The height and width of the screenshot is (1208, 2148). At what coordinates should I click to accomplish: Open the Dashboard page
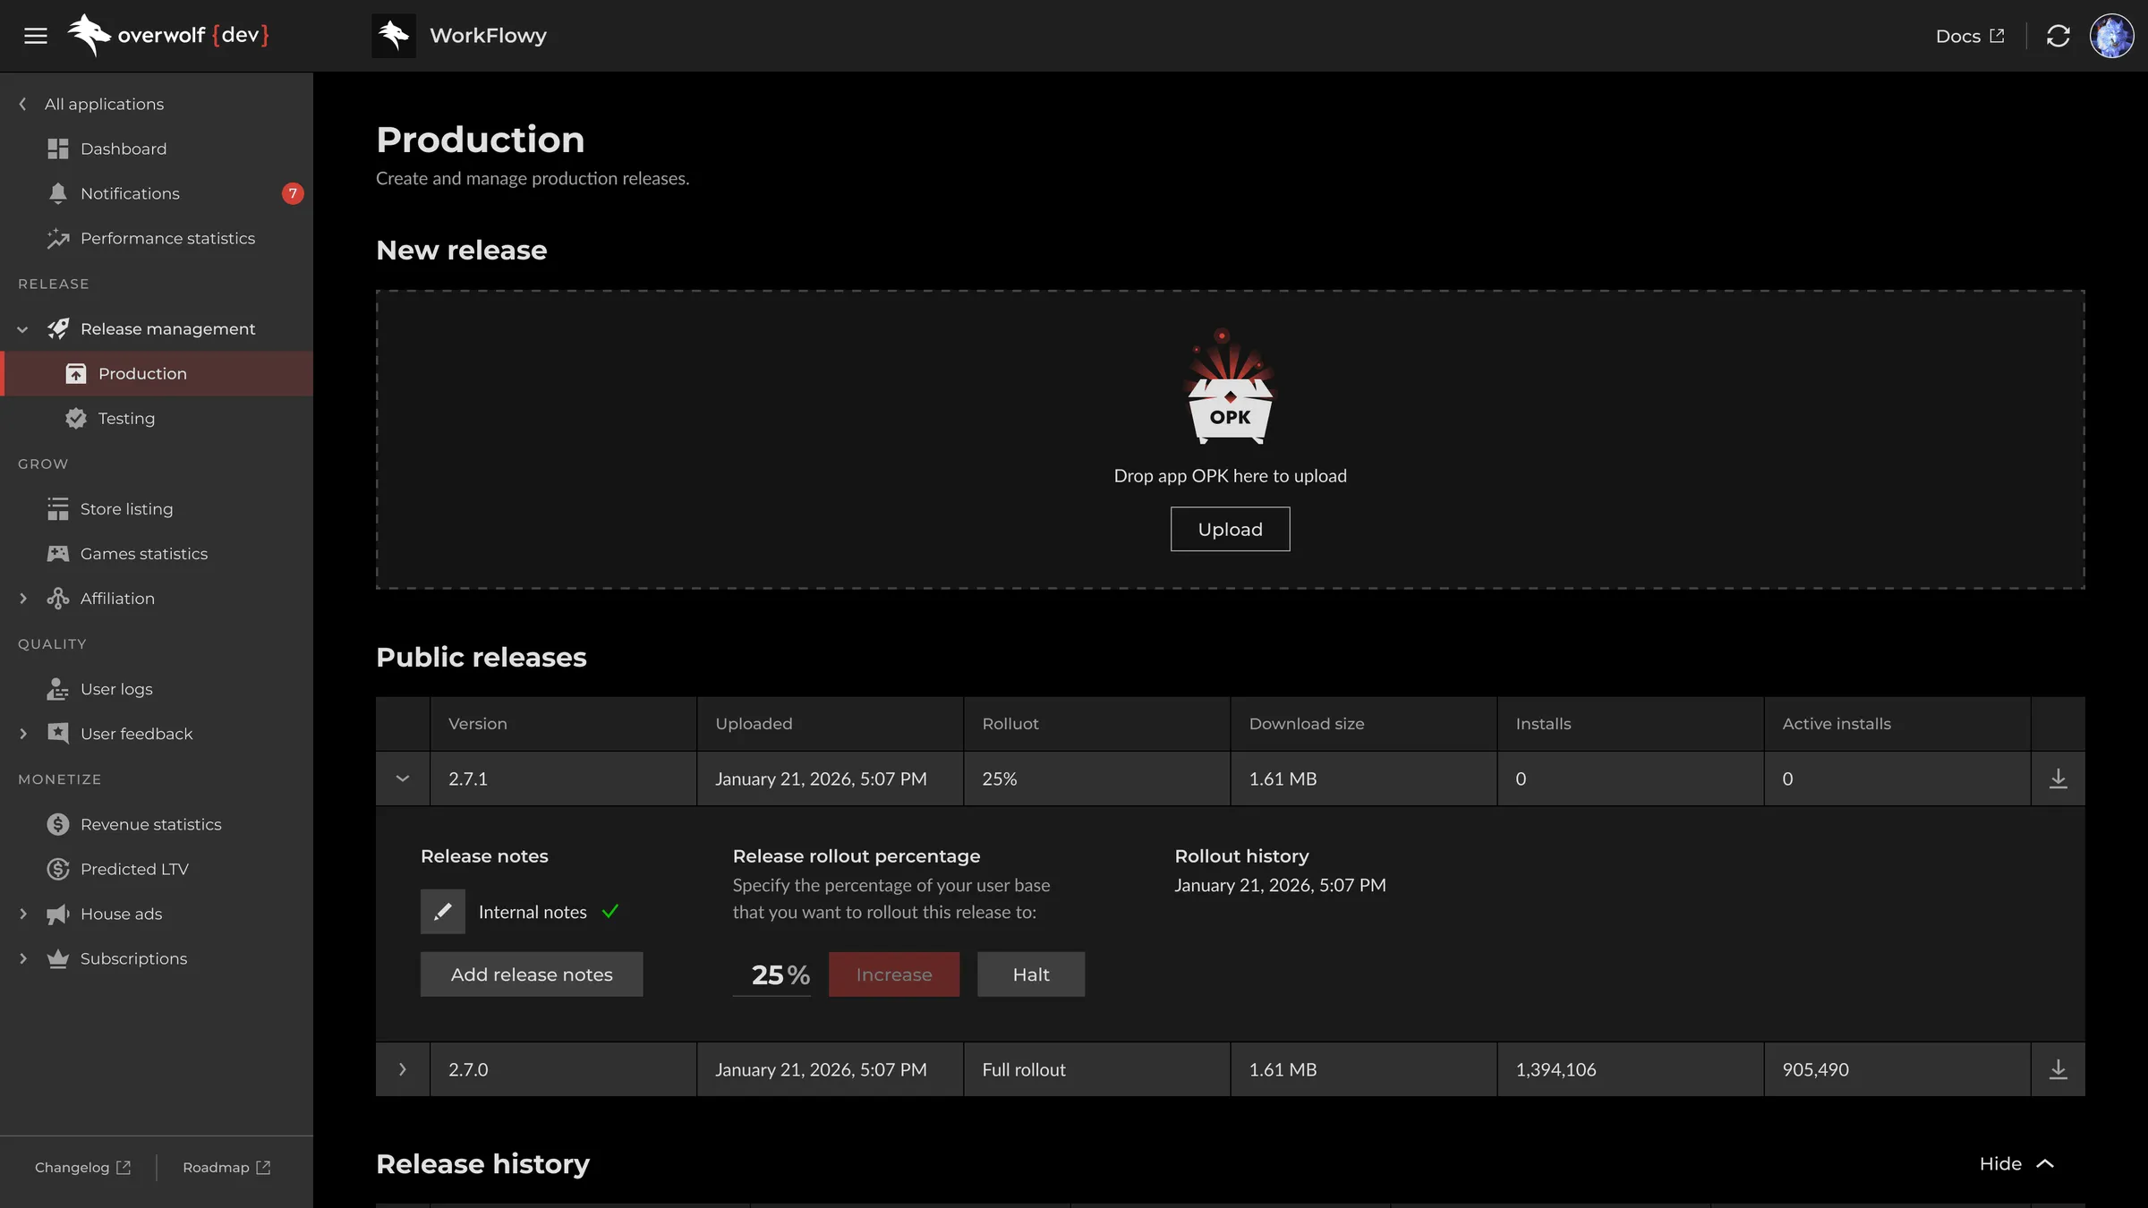(157, 149)
